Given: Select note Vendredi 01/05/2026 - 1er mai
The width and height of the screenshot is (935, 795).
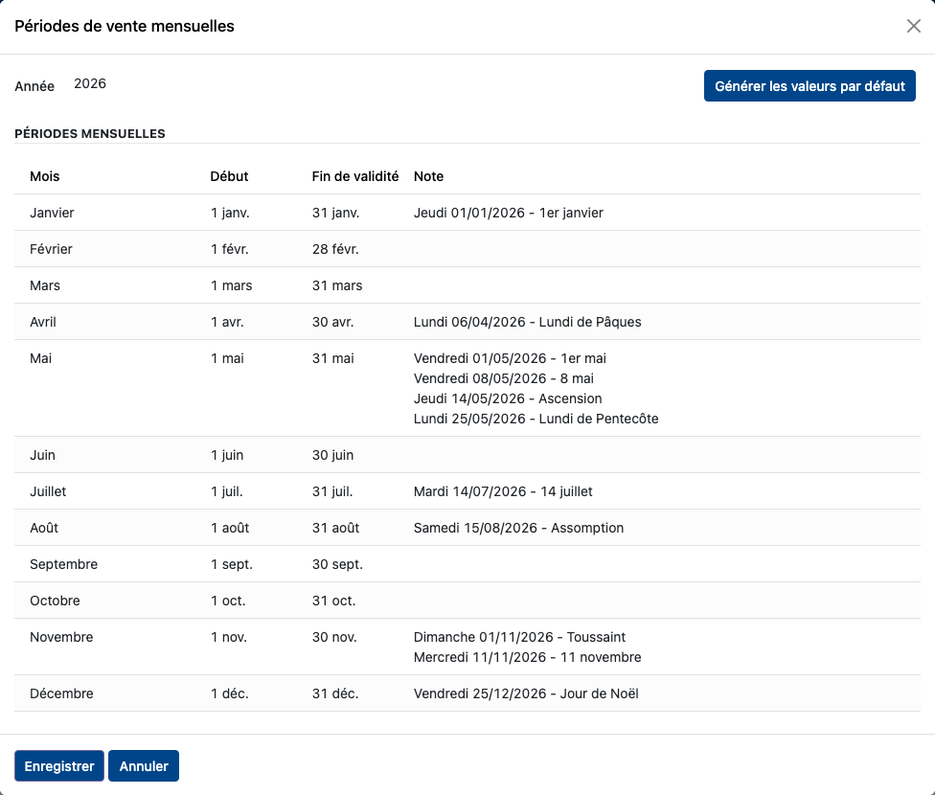Looking at the screenshot, I should click(x=510, y=358).
